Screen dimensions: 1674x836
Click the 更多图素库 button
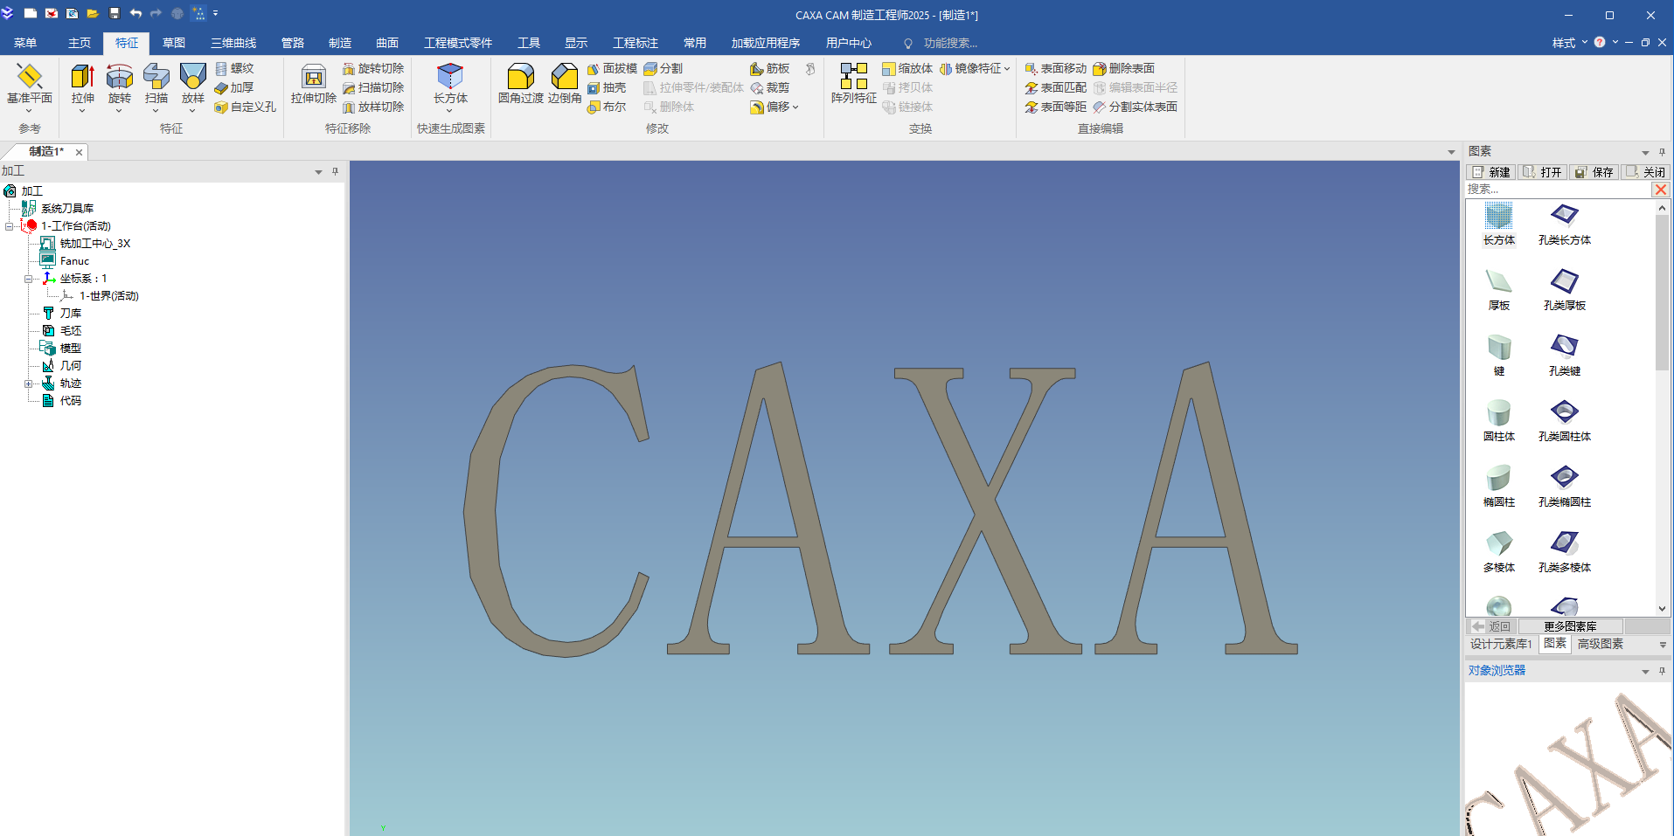[x=1570, y=626]
